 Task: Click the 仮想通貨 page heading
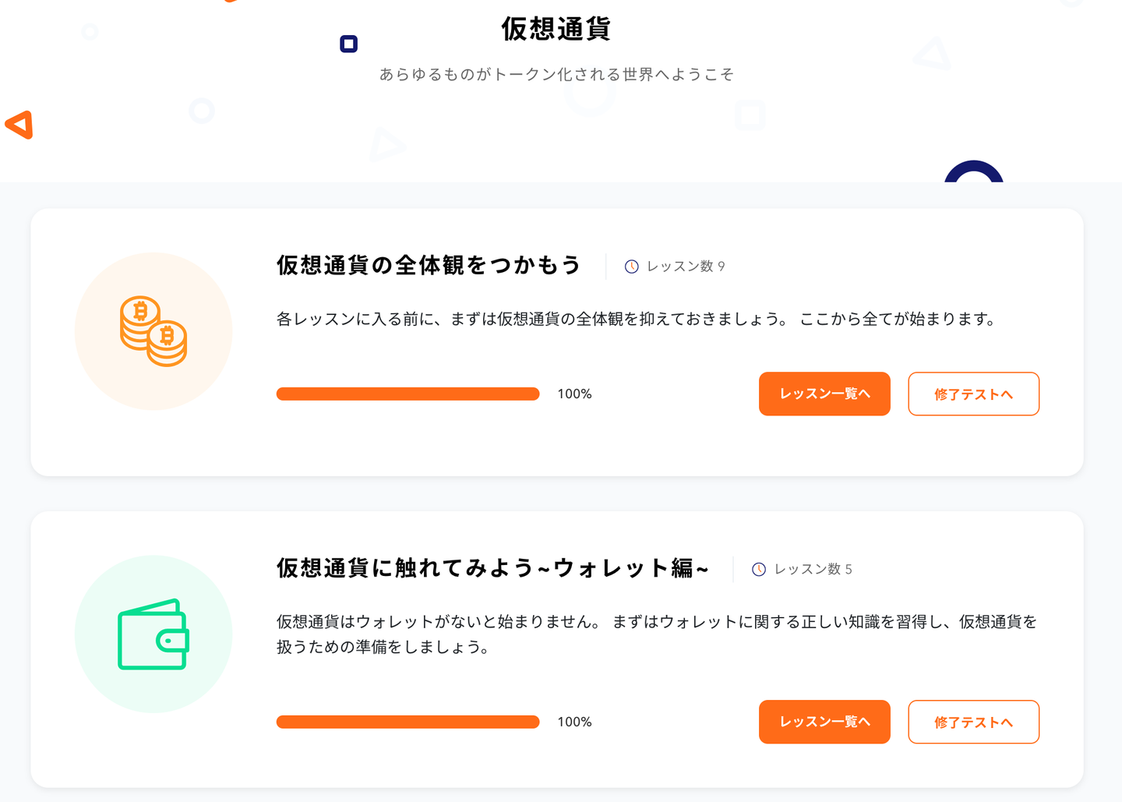click(x=556, y=29)
